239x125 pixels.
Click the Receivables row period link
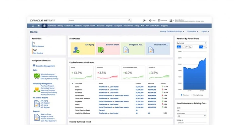pyautogui.click(x=114, y=95)
